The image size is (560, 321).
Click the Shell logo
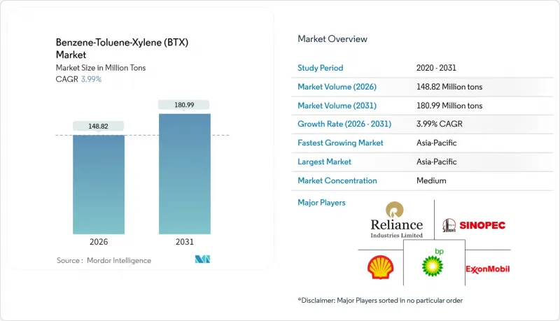click(x=380, y=267)
